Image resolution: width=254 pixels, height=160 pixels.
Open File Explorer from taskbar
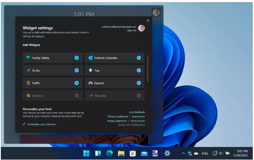click(x=121, y=153)
